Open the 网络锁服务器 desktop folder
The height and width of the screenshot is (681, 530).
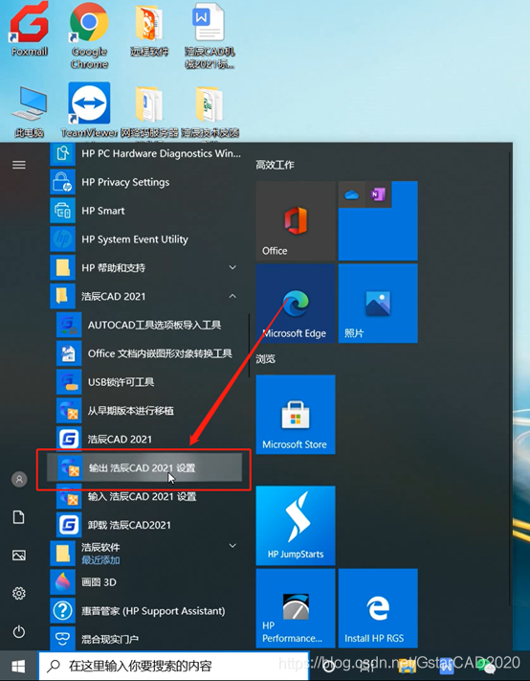149,112
